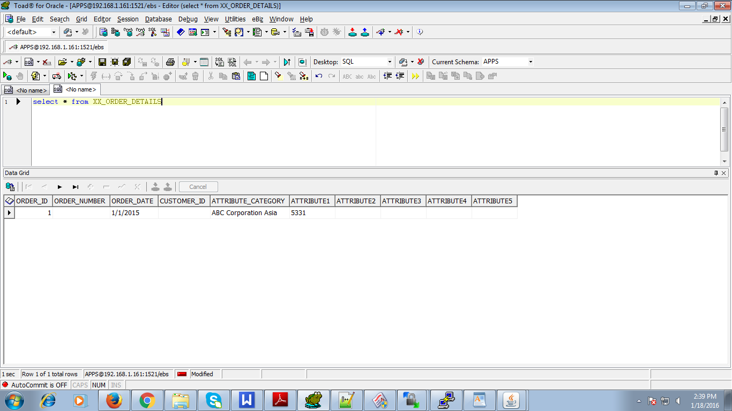Open the File menu
732x411 pixels.
pos(21,19)
